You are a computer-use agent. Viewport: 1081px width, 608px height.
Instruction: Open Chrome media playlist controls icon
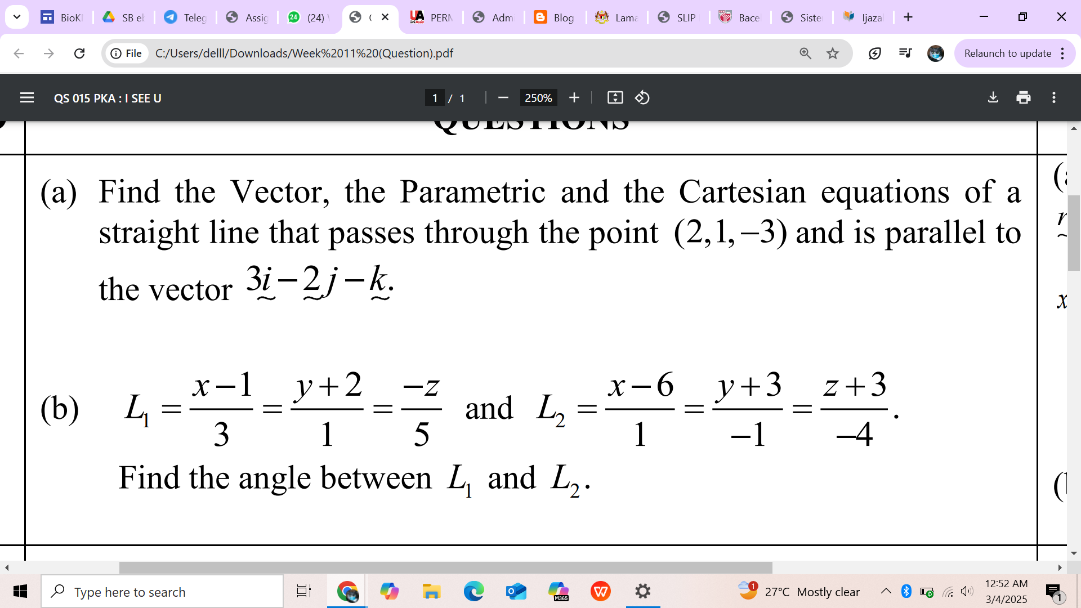point(905,53)
